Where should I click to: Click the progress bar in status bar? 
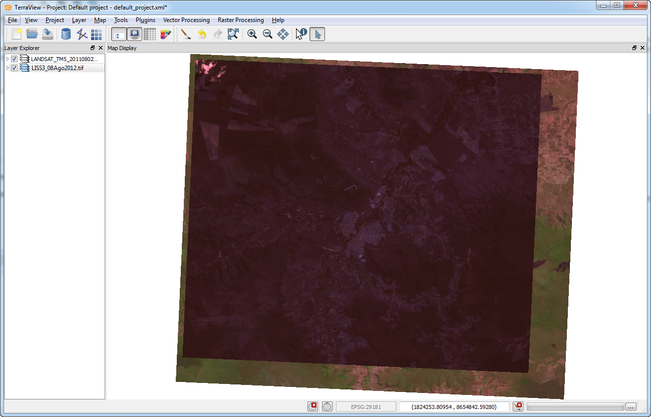pos(575,406)
